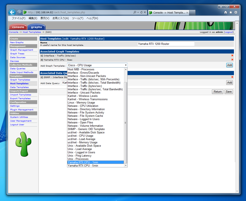This screenshot has height=201, width=246.
Task: Click the browser forward arrow
Action: (19, 12)
